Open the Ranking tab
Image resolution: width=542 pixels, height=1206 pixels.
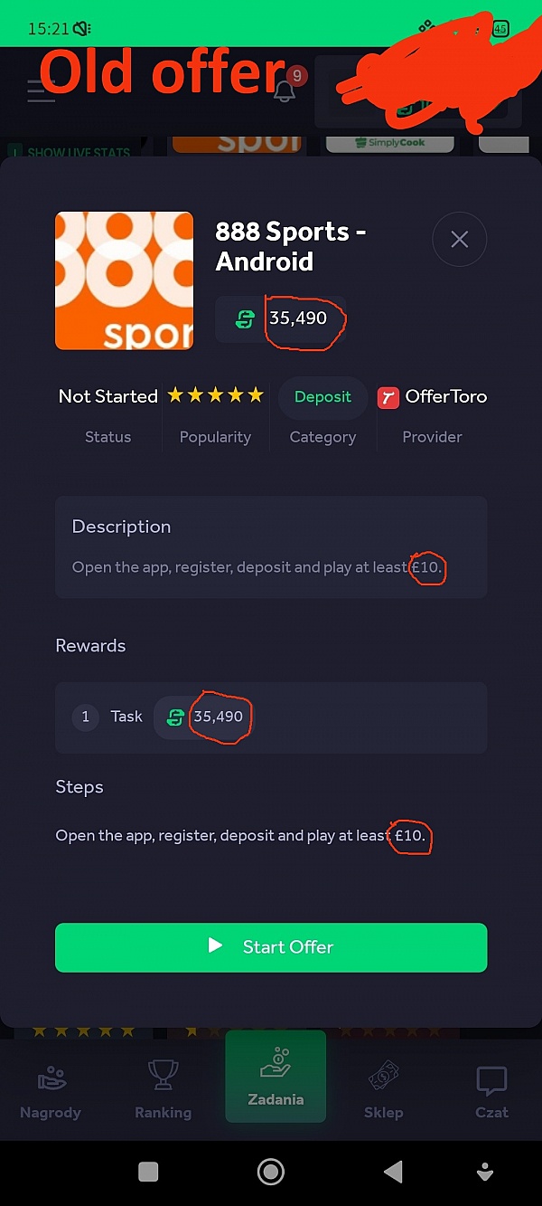pos(164,1091)
